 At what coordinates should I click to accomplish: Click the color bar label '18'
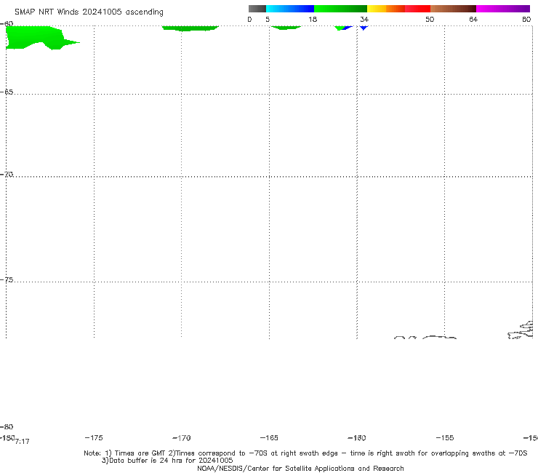click(x=313, y=19)
